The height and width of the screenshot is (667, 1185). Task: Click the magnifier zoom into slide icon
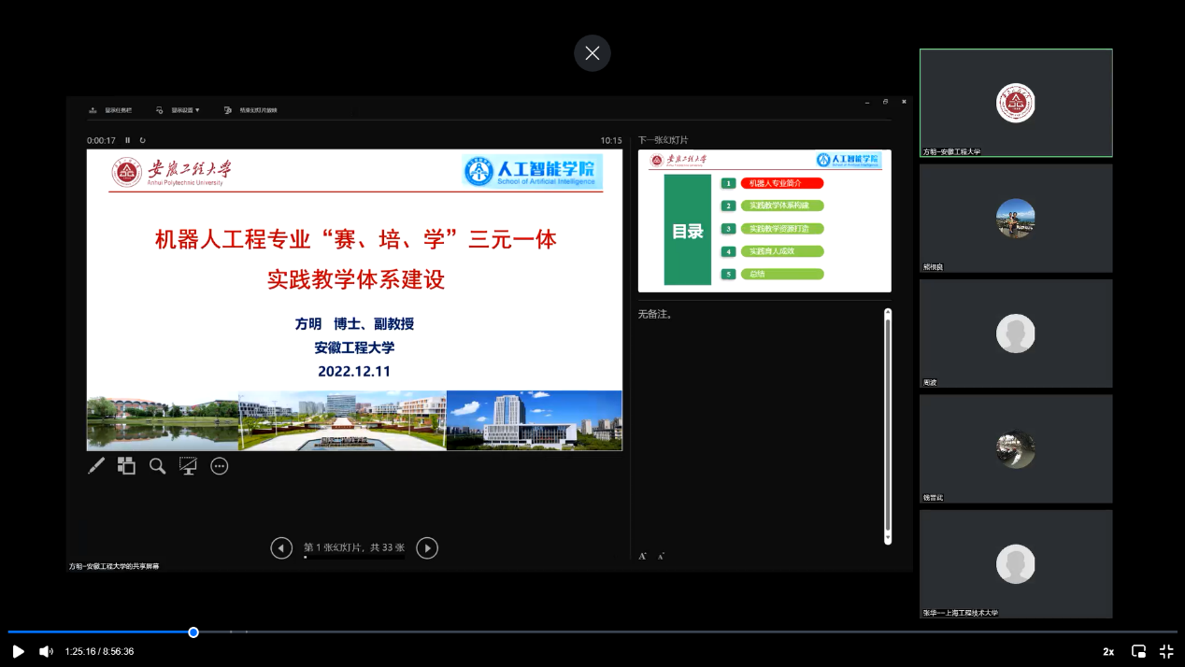coord(158,466)
